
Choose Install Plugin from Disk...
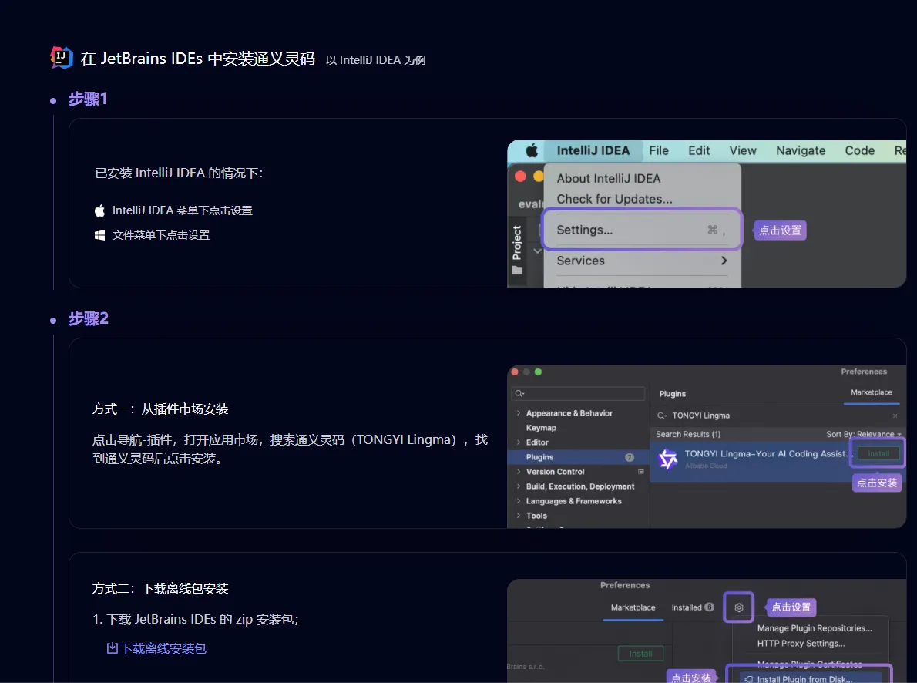pos(810,679)
